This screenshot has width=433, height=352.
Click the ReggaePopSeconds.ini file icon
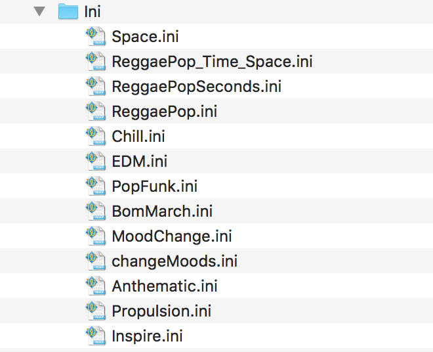coord(96,86)
